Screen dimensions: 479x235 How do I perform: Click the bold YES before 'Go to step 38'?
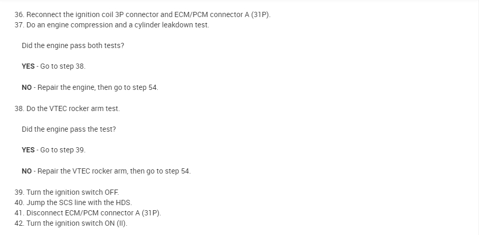click(28, 67)
